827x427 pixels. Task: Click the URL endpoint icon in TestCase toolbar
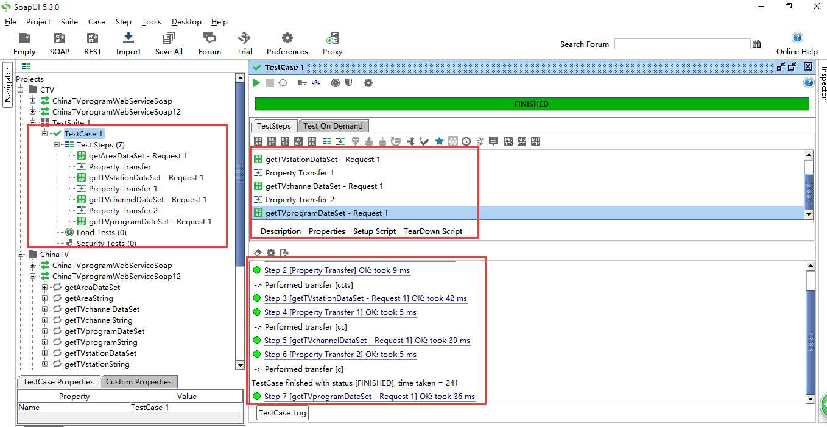click(316, 83)
